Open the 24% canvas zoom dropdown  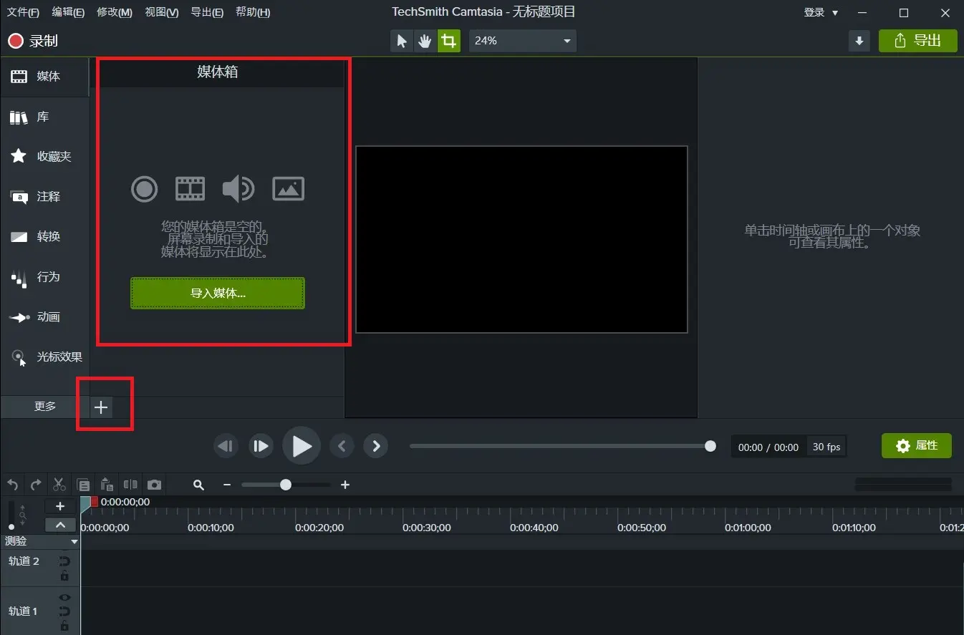[x=522, y=41]
